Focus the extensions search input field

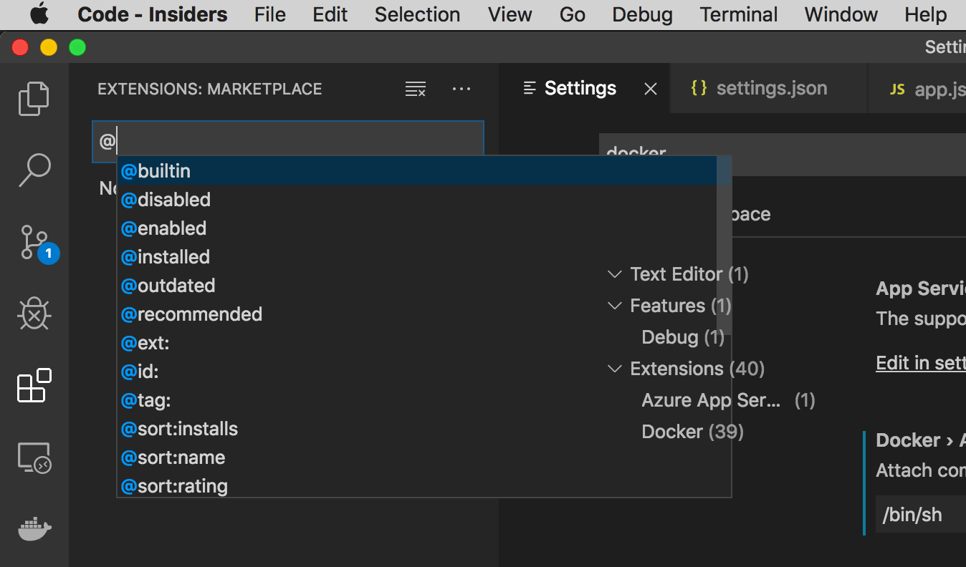pos(288,140)
